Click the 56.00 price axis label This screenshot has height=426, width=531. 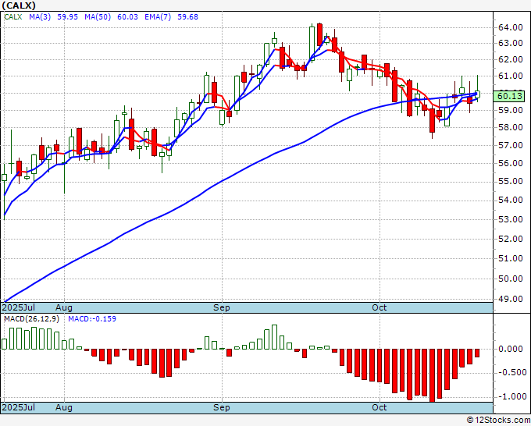coord(511,163)
